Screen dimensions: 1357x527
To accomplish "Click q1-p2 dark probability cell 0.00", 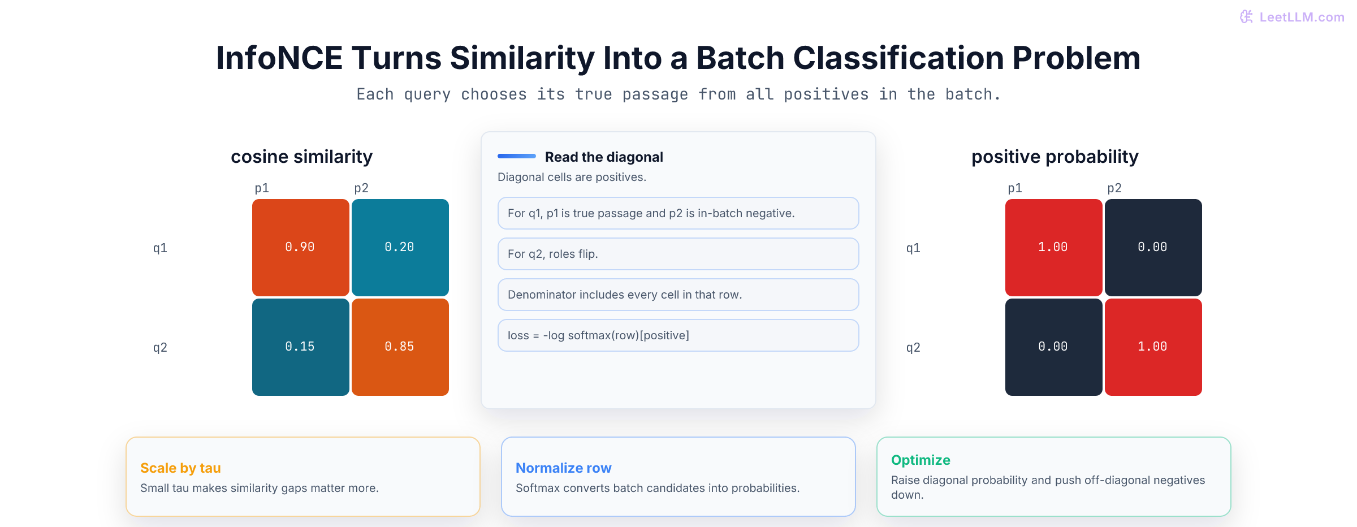I will pos(1153,248).
